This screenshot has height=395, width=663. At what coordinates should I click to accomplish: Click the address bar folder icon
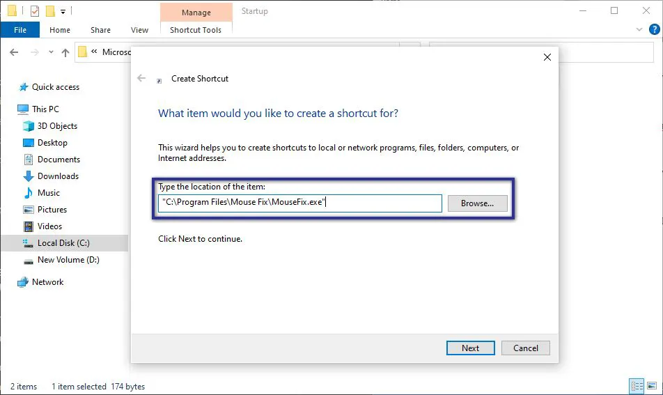pyautogui.click(x=83, y=52)
